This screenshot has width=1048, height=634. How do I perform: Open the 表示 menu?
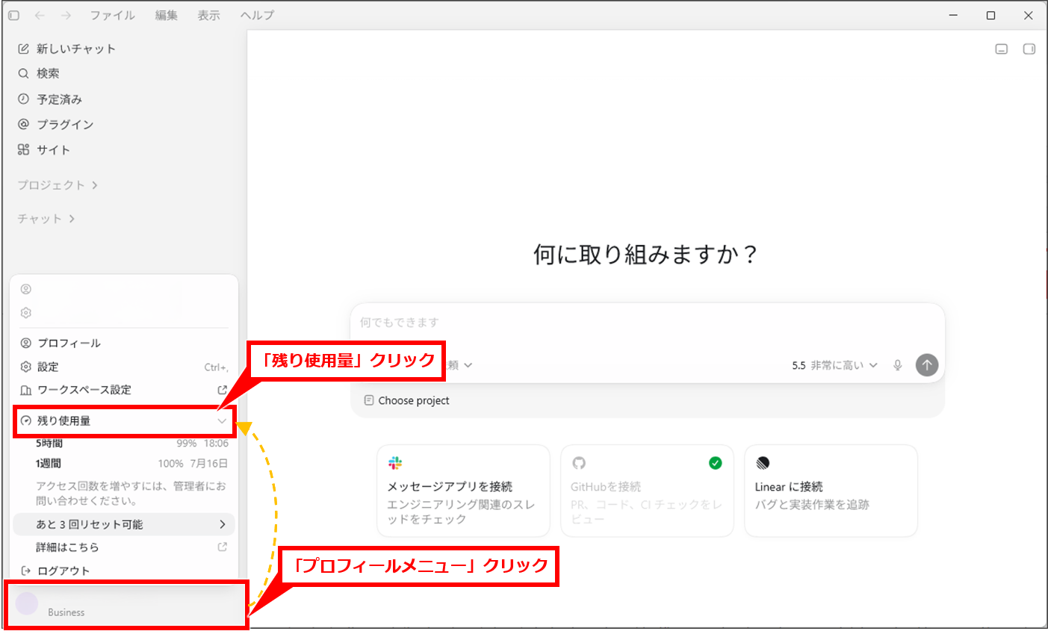tap(209, 15)
